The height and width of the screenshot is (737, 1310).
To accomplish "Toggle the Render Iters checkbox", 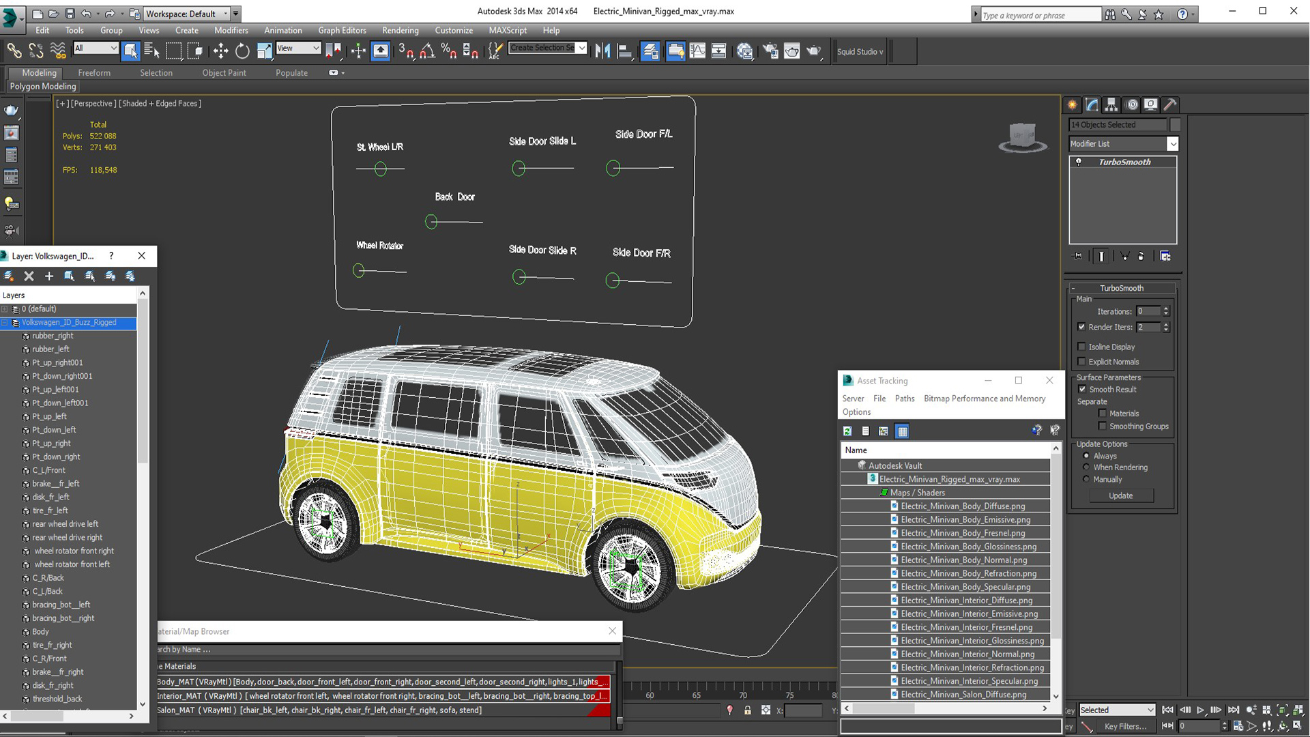I will pyautogui.click(x=1081, y=327).
